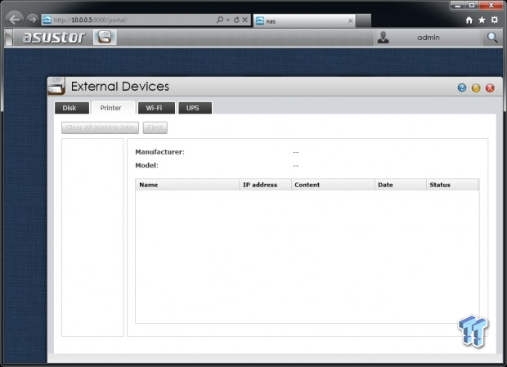The width and height of the screenshot is (507, 367).
Task: Open External Devices help button
Action: point(462,87)
